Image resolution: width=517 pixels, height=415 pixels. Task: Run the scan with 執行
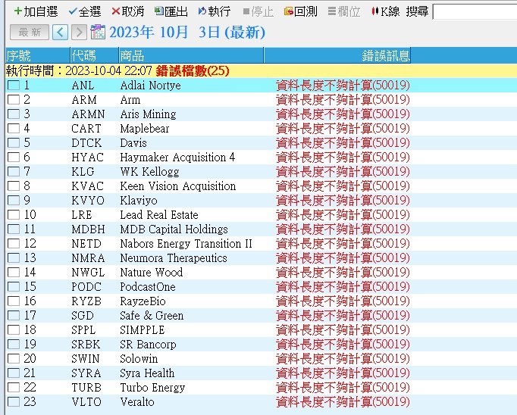[x=214, y=11]
